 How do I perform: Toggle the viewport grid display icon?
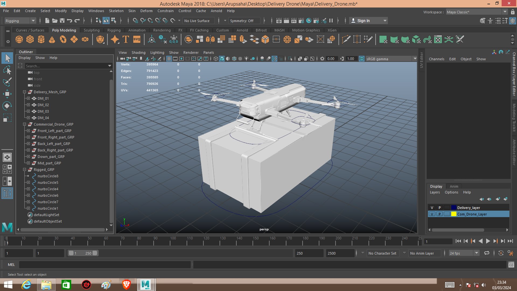pyautogui.click(x=169, y=59)
